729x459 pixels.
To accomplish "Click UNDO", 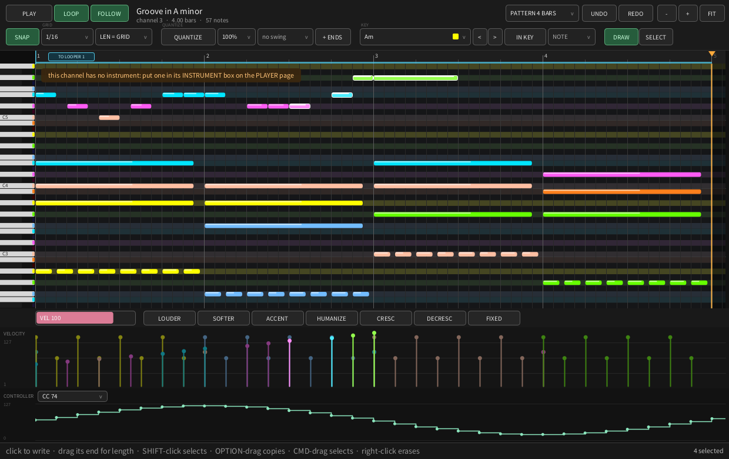I will [599, 14].
